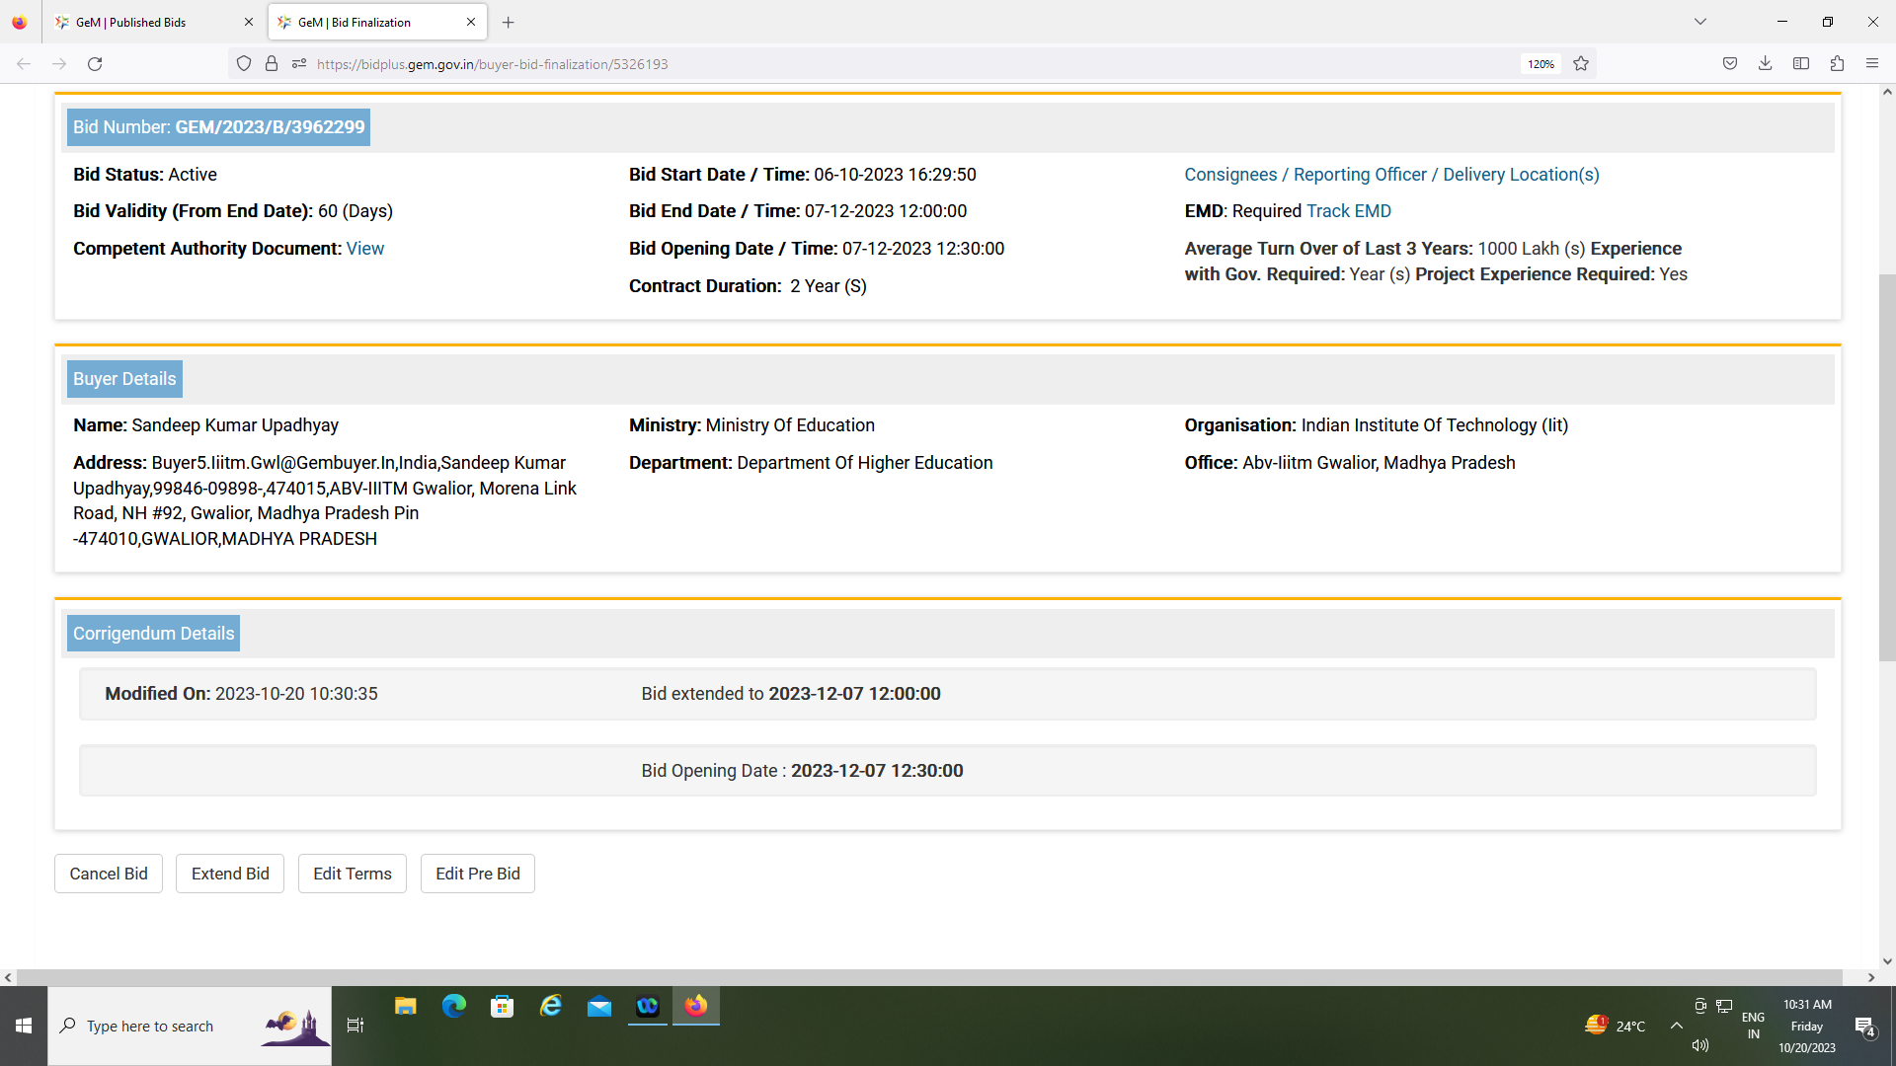Viewport: 1896px width, 1066px height.
Task: Open Microsoft Store from the taskbar
Action: click(x=503, y=1006)
